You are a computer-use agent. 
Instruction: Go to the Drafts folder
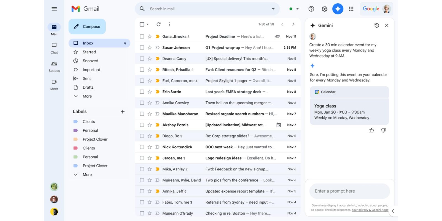(x=88, y=87)
